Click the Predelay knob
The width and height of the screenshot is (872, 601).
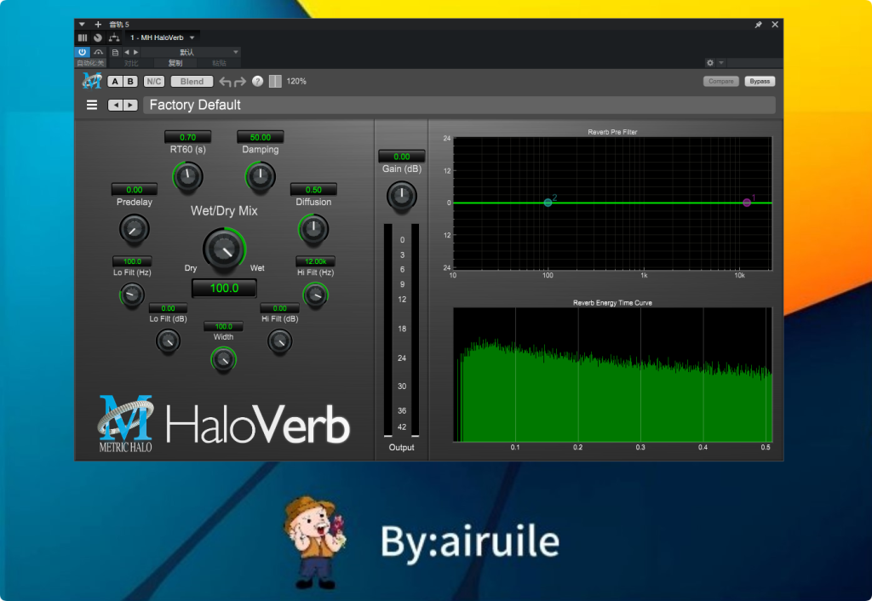pos(134,229)
